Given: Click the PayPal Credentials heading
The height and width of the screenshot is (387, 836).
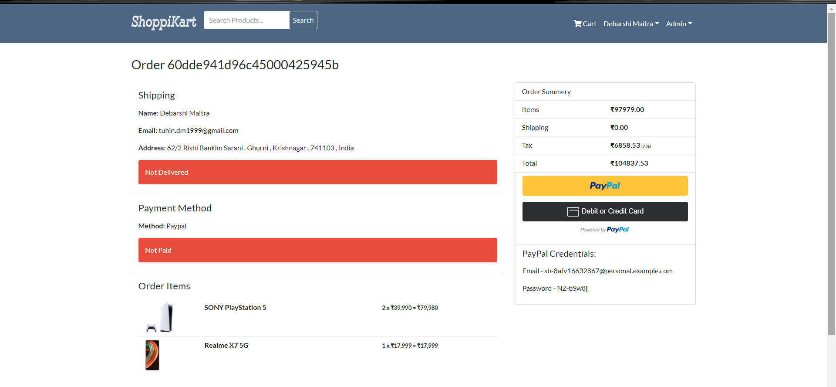Looking at the screenshot, I should coord(559,254).
